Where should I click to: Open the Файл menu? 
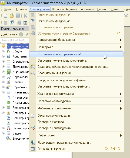pos(8,9)
